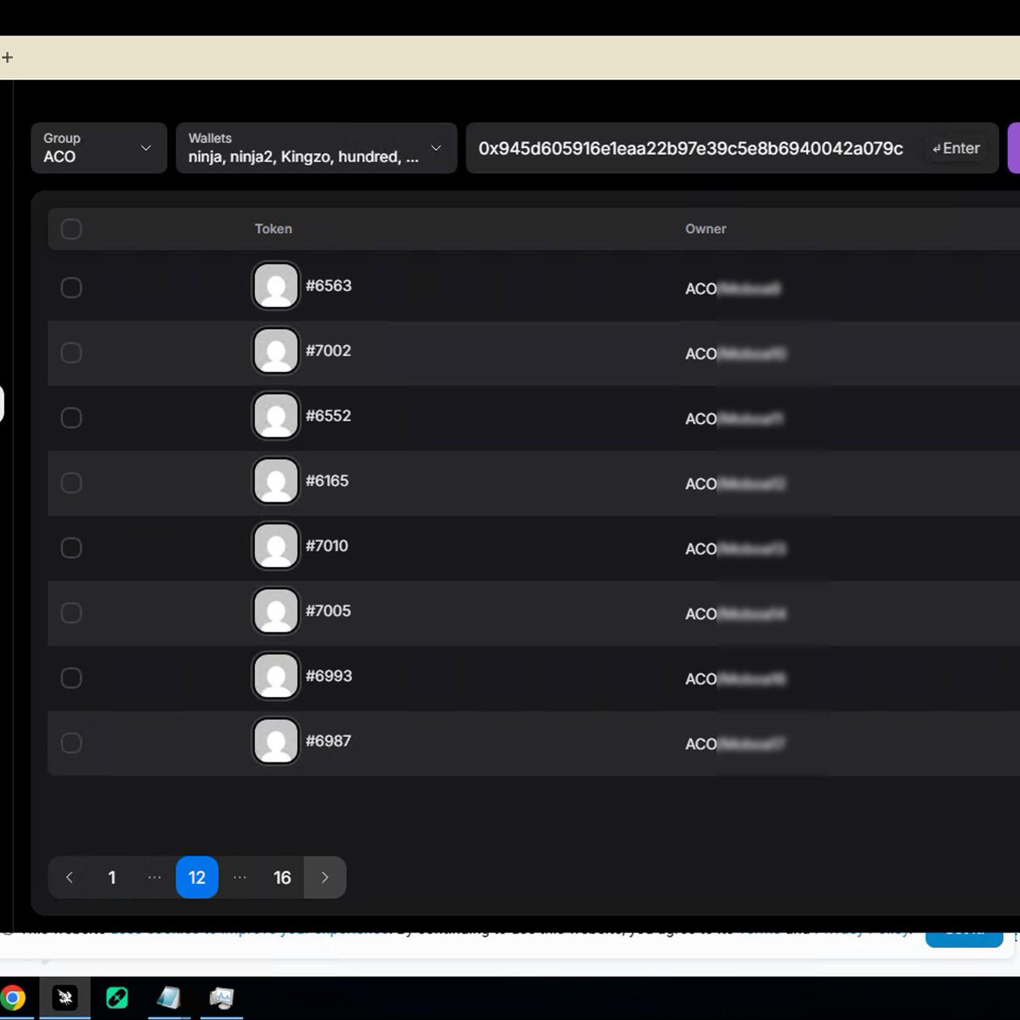Check the box for token #6987
Screen dimensions: 1020x1020
(71, 743)
